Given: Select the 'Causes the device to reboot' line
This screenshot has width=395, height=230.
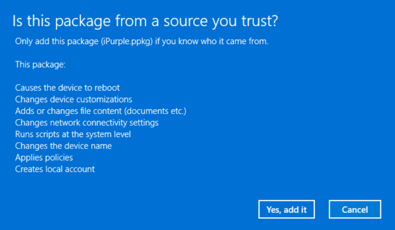Looking at the screenshot, I should coord(68,88).
